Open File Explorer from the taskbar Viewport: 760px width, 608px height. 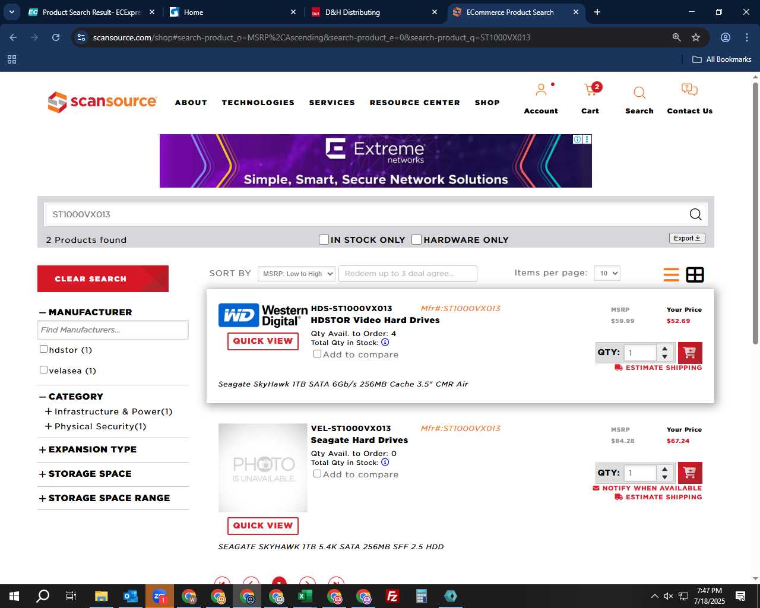pos(102,596)
